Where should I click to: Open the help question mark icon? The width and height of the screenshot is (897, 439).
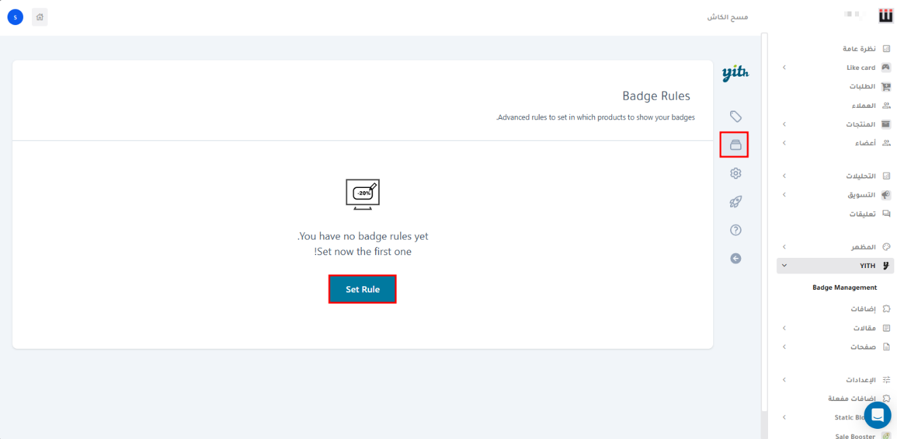[735, 230]
